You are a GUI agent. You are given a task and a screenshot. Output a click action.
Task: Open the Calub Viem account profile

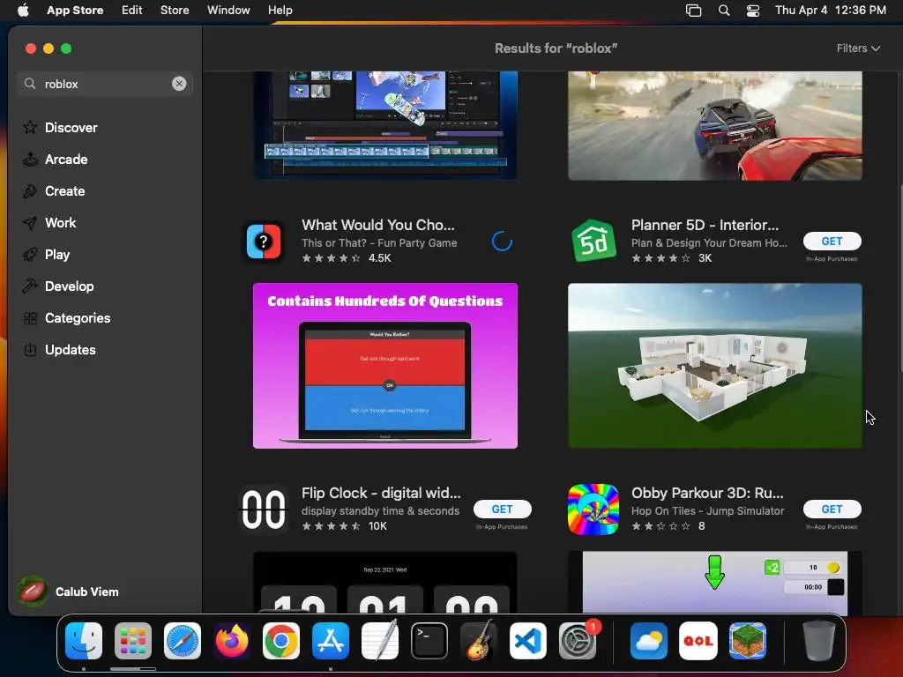[69, 591]
